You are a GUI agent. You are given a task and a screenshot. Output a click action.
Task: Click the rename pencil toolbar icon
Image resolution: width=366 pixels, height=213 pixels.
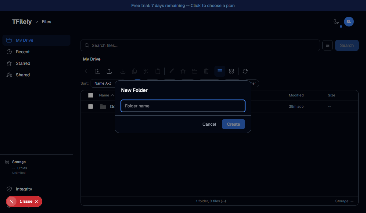tap(172, 71)
